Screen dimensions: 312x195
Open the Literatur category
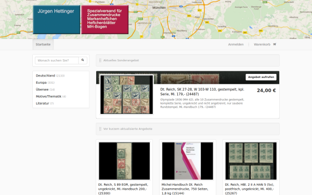[43, 103]
